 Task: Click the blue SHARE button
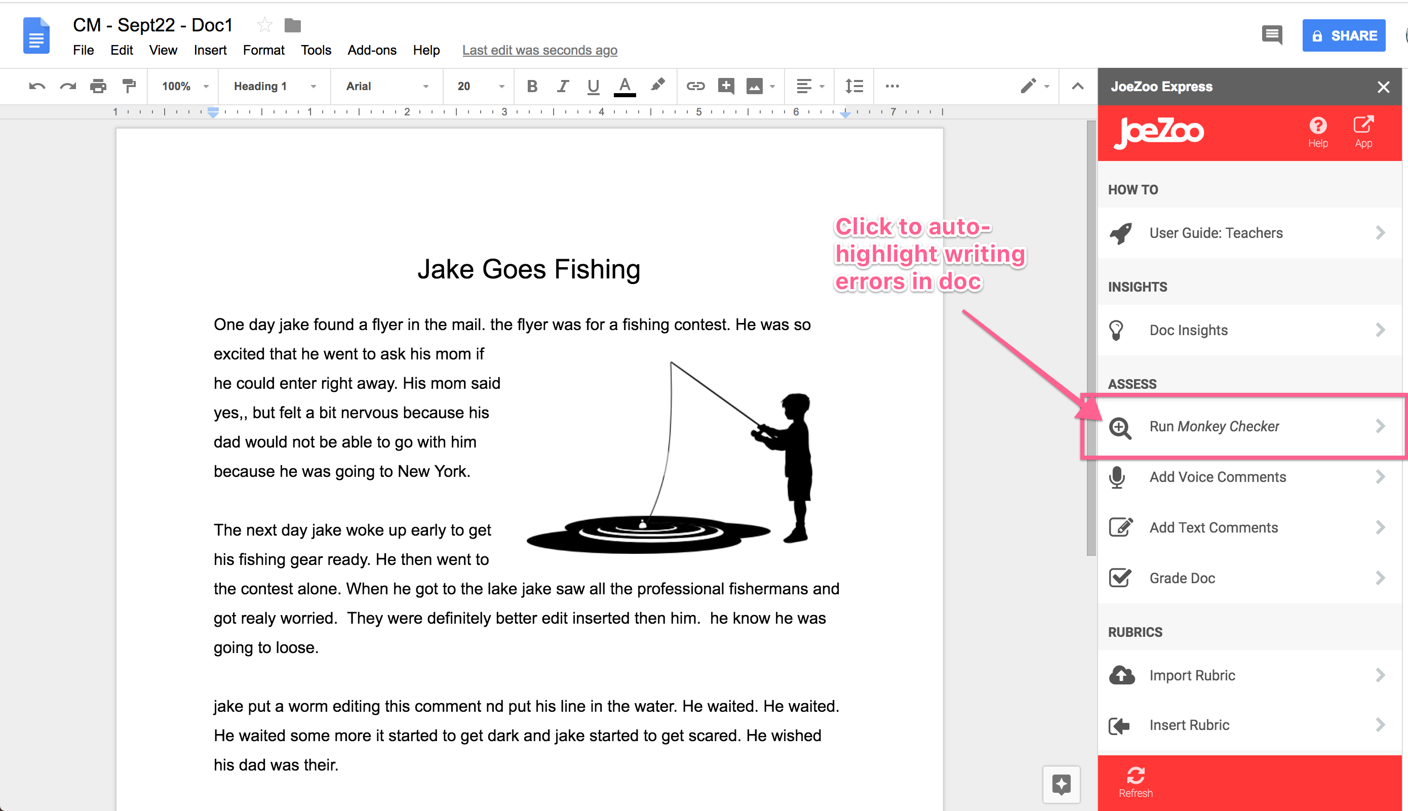coord(1343,35)
